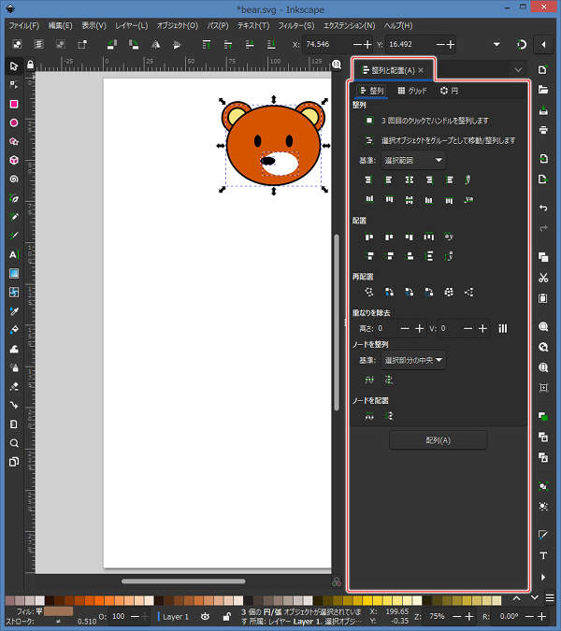
Task: Click the Cut scissors icon
Action: click(x=543, y=278)
